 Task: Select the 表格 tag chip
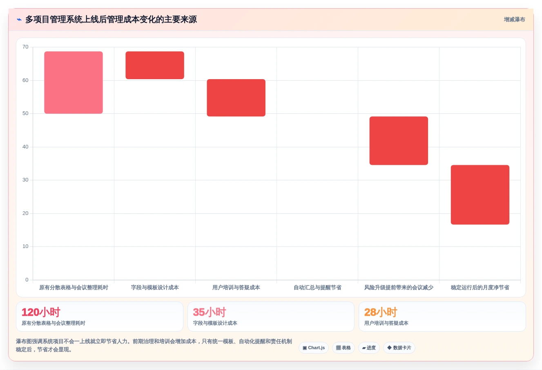click(343, 348)
